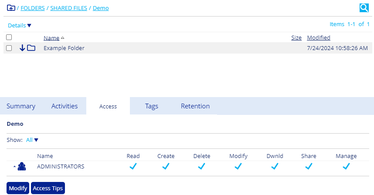Switch to the Summary tab
This screenshot has height=195, width=374.
coord(21,106)
